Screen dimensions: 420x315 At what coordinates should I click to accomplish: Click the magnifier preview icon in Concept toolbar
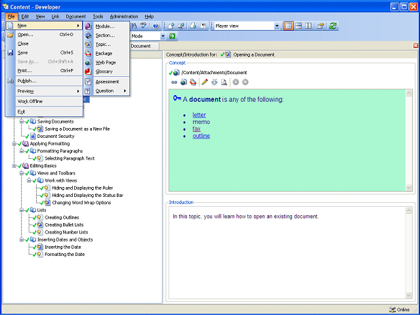coord(224,82)
